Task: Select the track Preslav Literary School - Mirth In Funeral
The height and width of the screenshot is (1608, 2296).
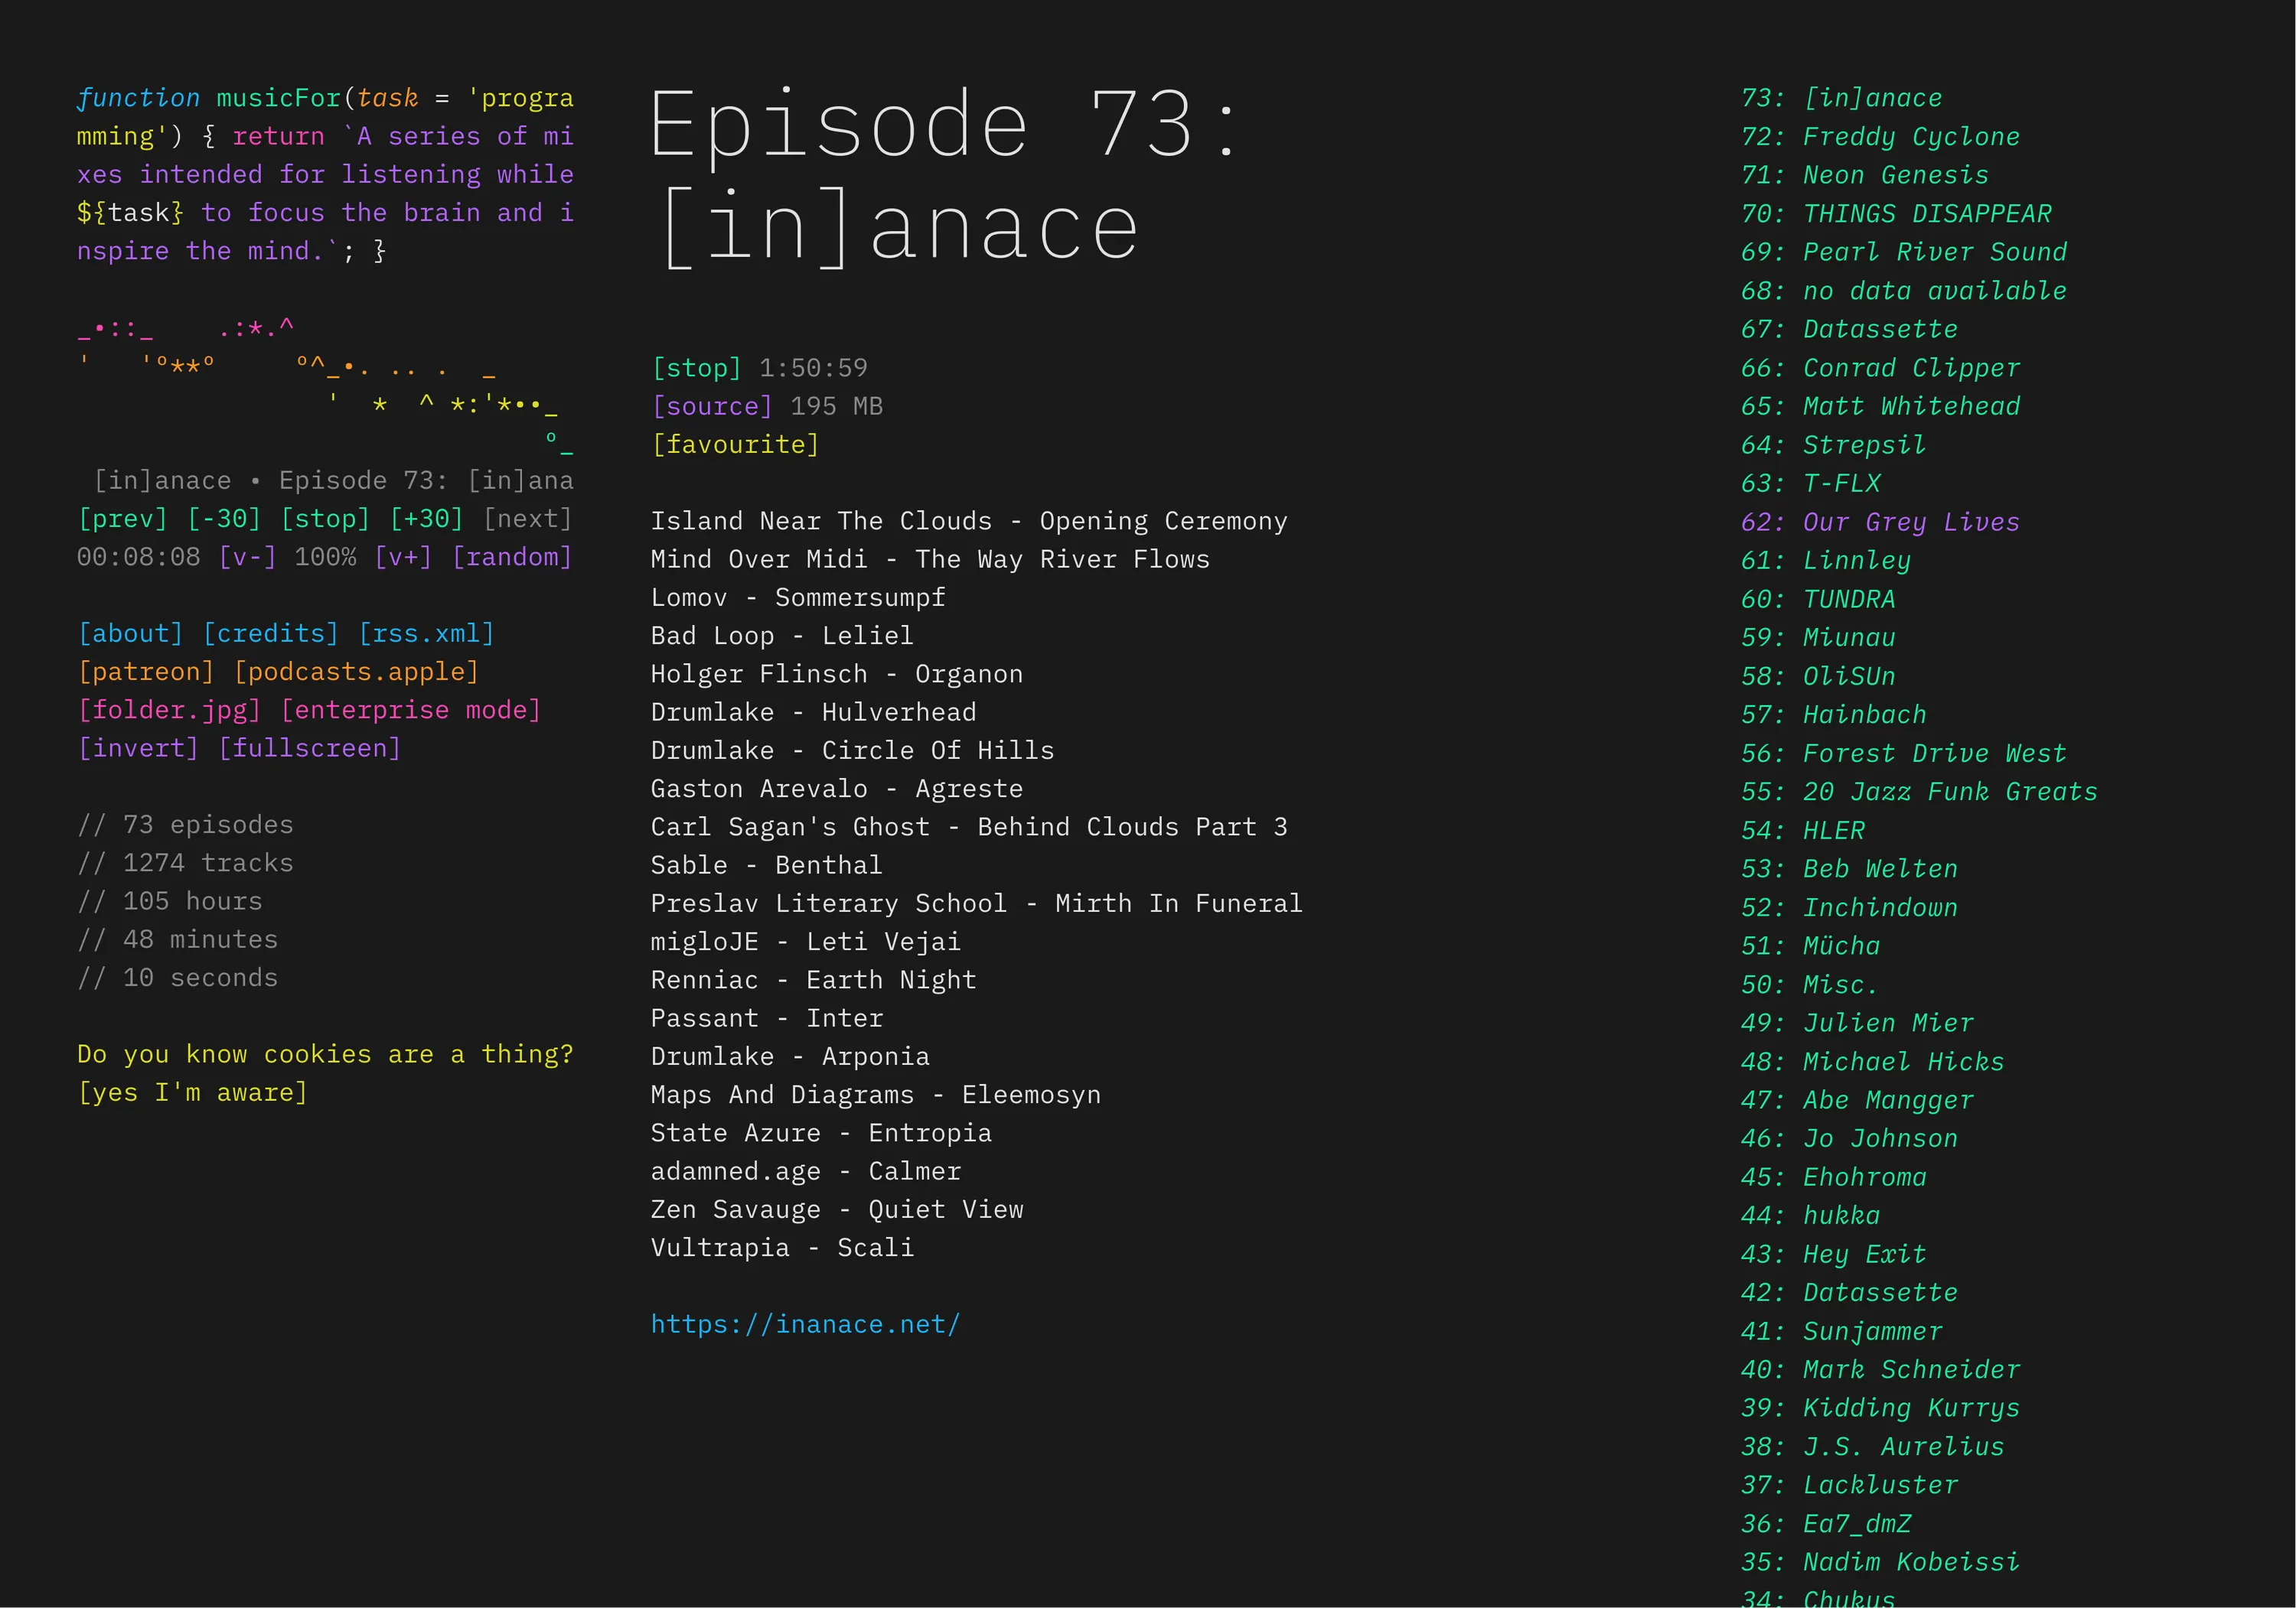Action: [977, 903]
